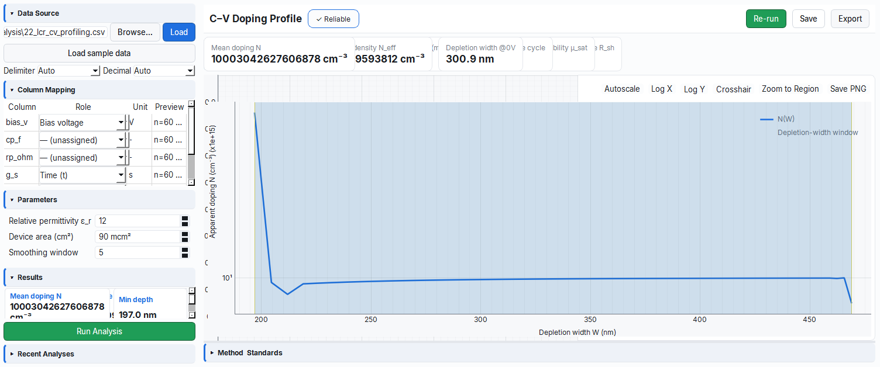Click the Role column header
Screen dimensions: 880x367
click(84, 107)
